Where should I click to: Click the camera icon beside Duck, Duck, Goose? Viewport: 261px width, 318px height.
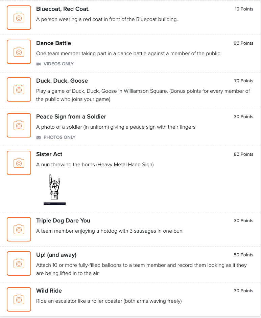19,89
